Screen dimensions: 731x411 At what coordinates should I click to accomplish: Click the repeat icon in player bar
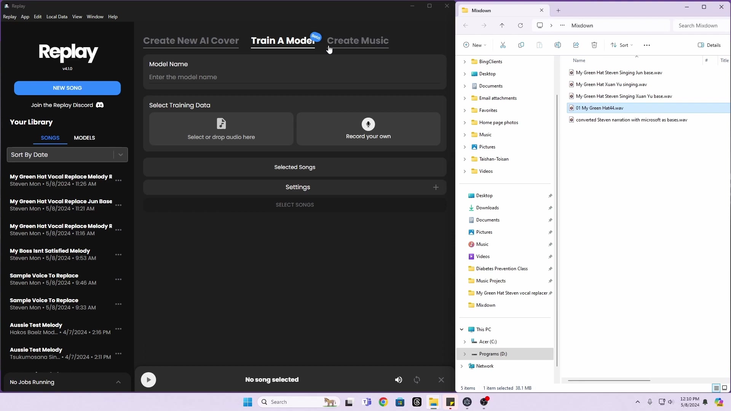click(x=417, y=379)
